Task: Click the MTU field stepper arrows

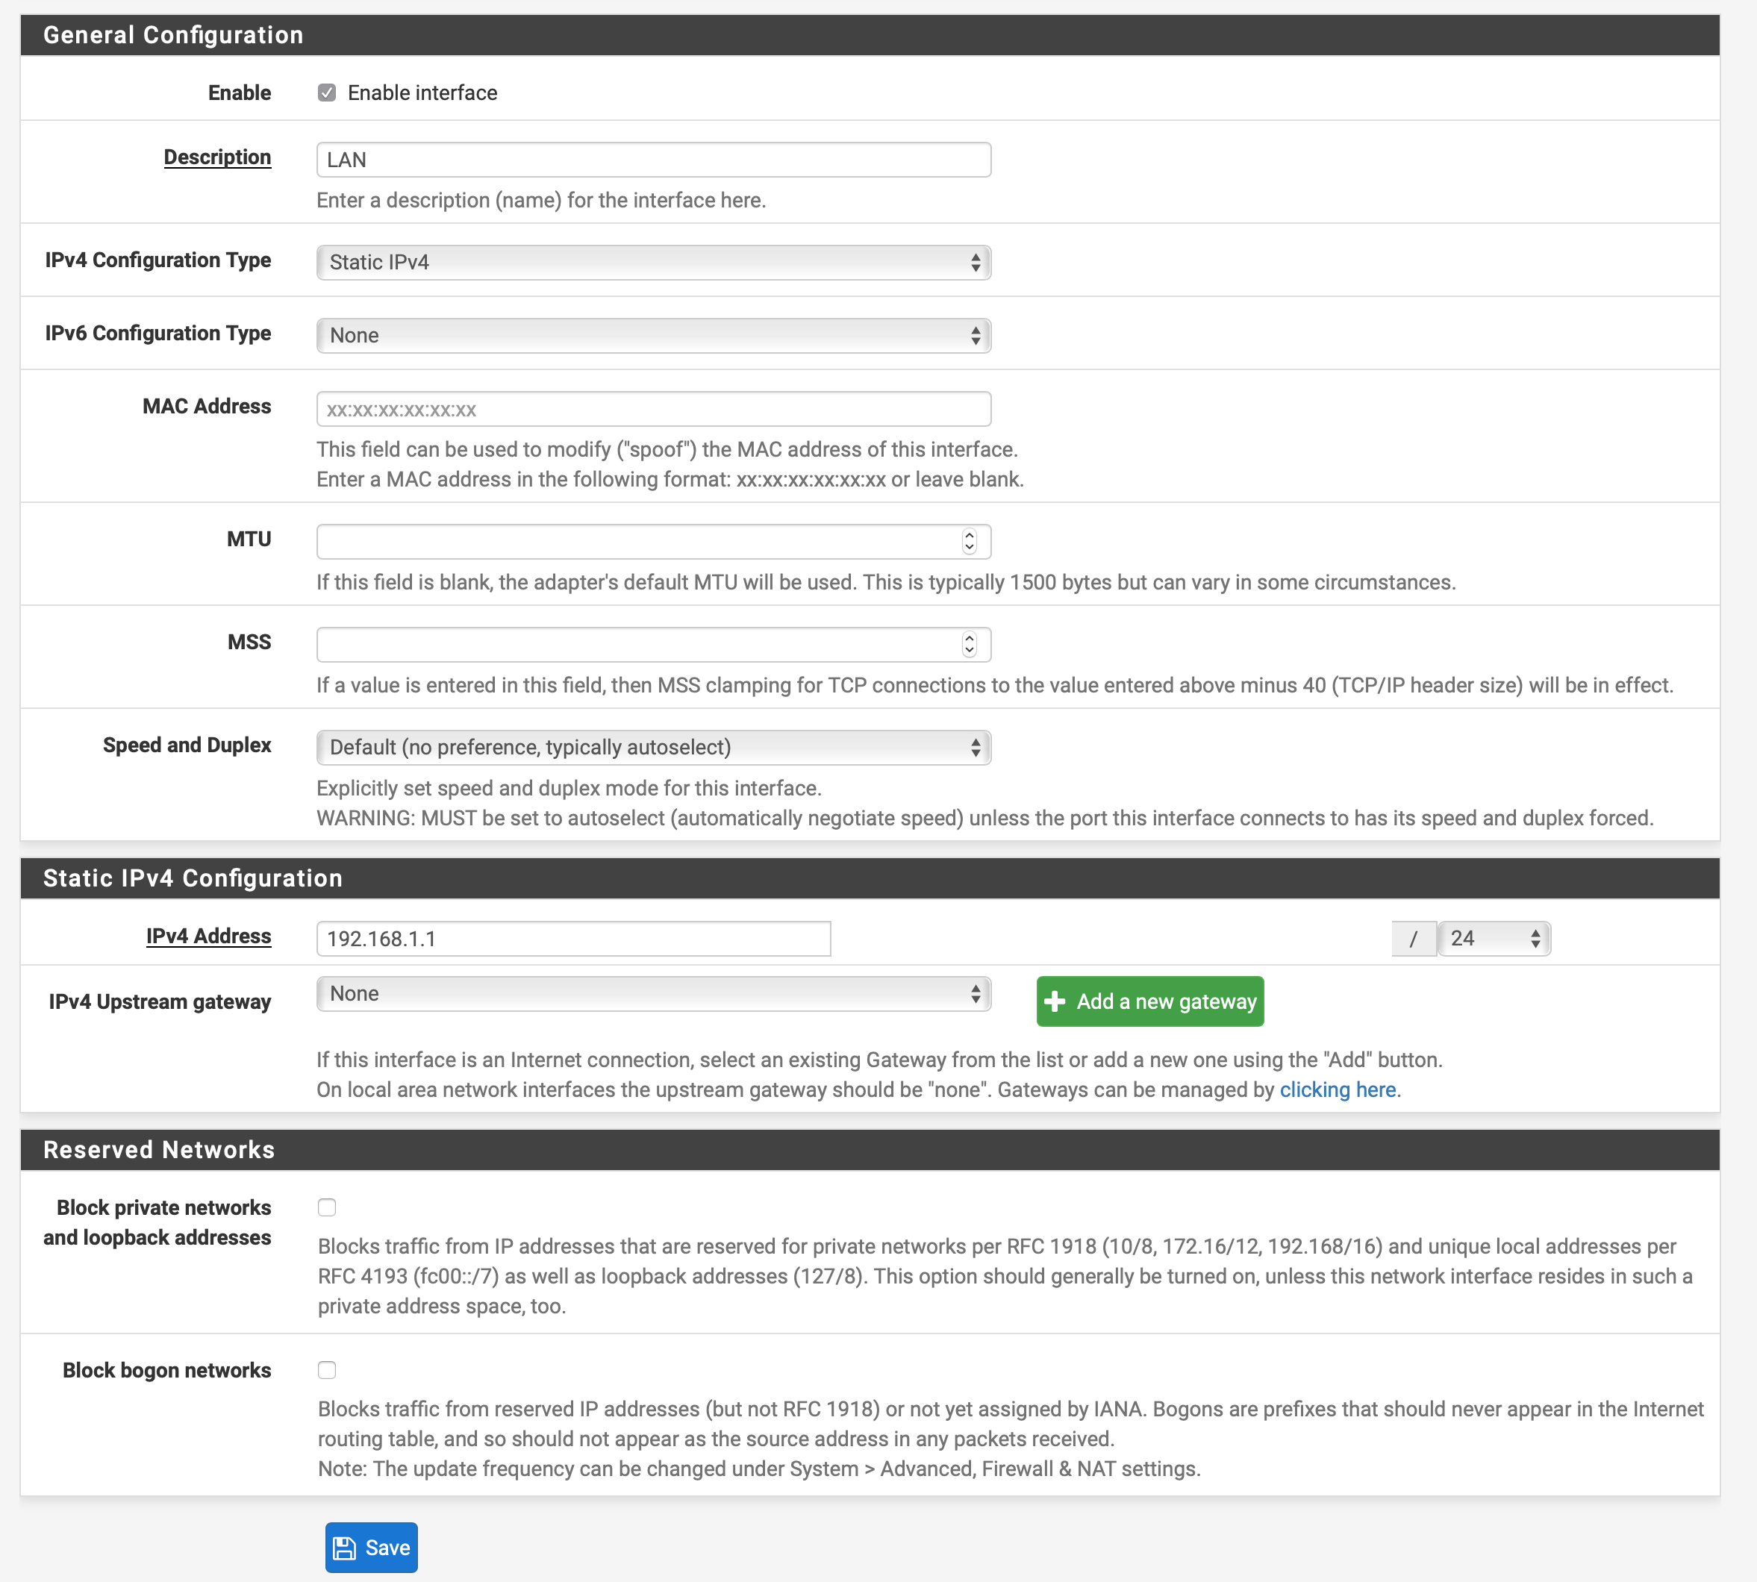Action: [970, 542]
